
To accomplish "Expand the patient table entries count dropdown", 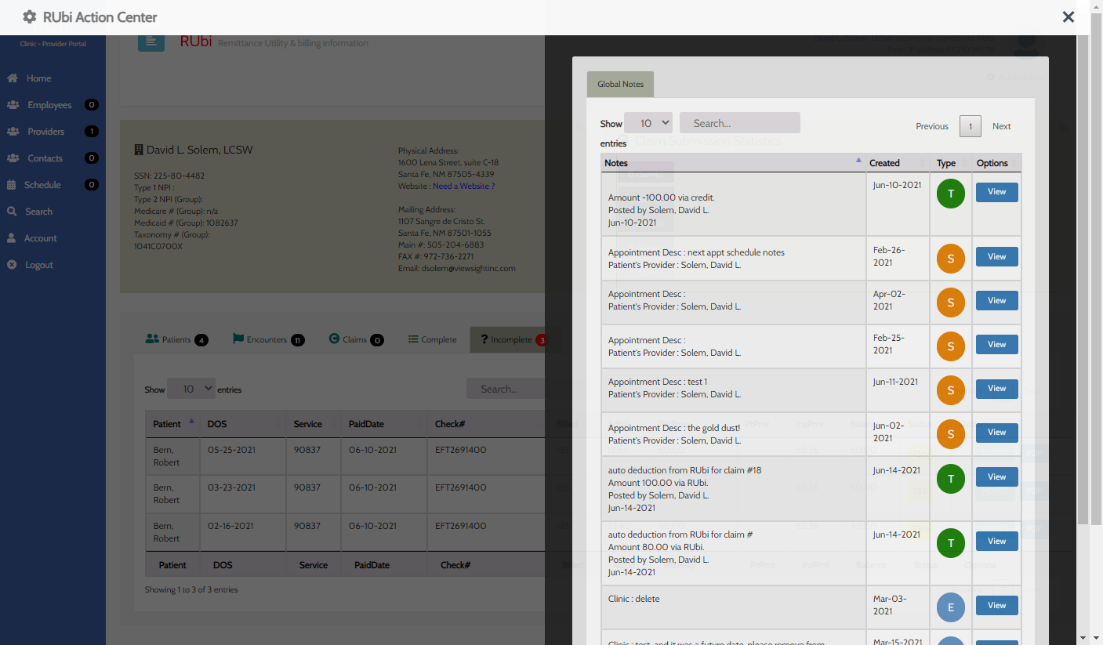I will point(190,389).
